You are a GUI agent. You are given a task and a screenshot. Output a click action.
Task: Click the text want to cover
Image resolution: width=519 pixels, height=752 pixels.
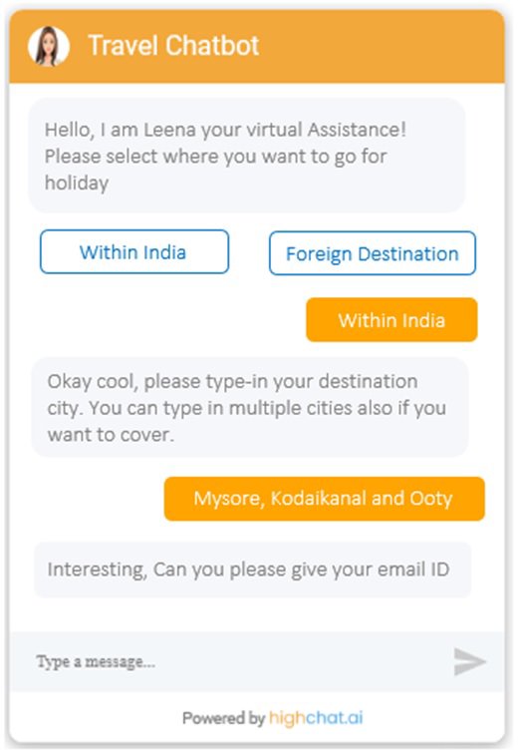111,435
